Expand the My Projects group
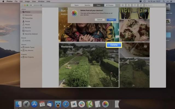175x109 pixels. tap(22, 57)
